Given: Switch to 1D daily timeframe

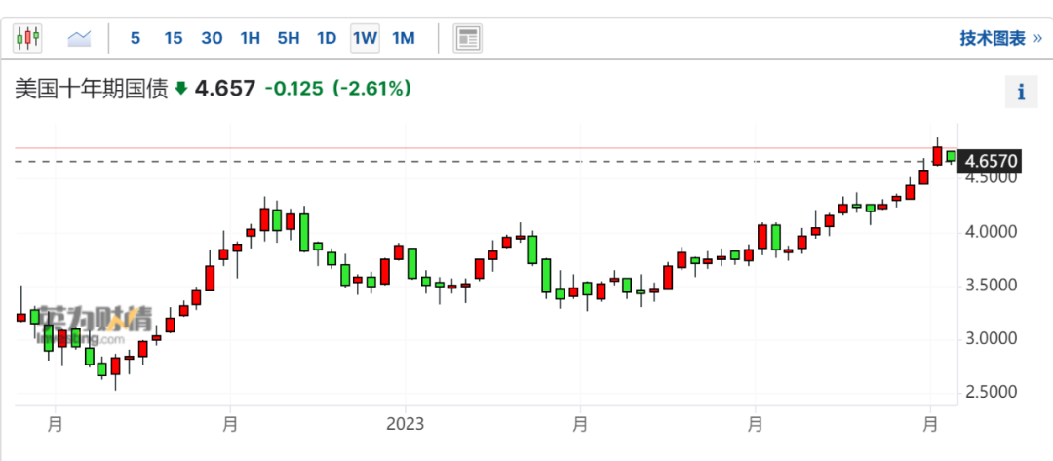Looking at the screenshot, I should (327, 38).
